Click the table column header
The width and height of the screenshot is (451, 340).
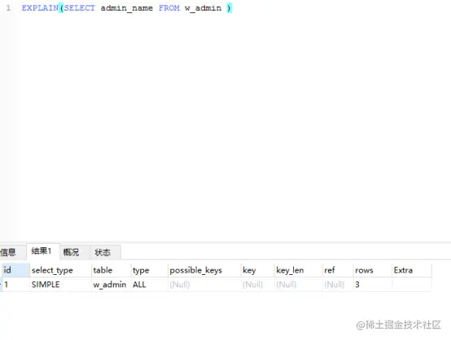pos(112,270)
